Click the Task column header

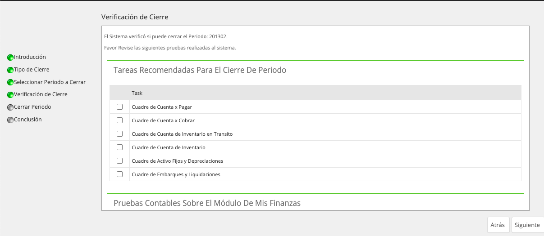(137, 93)
